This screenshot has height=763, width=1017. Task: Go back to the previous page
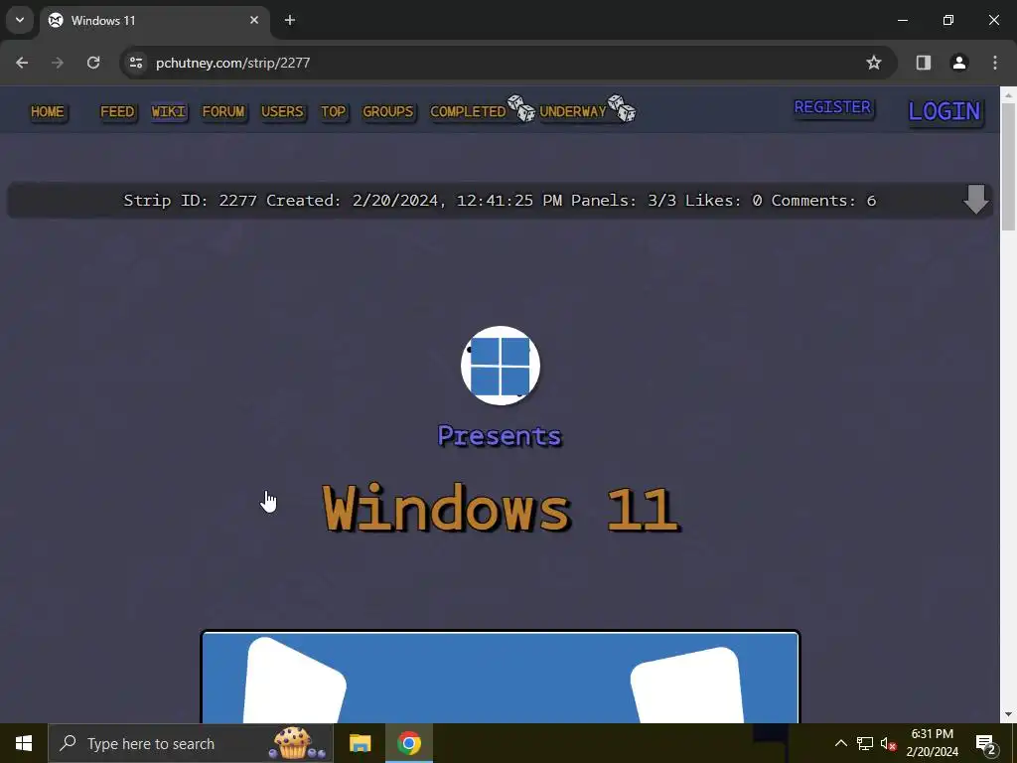(x=22, y=63)
